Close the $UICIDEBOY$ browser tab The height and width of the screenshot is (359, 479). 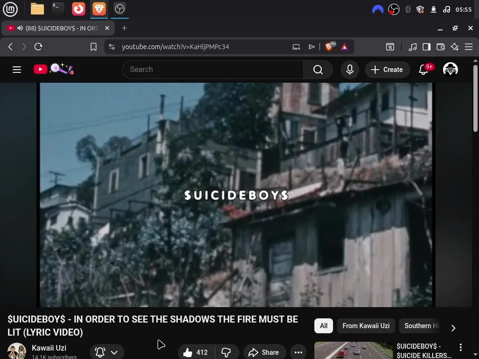[x=107, y=28]
